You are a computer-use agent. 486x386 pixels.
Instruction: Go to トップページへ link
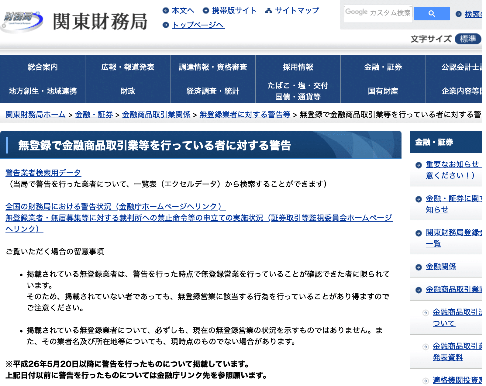(198, 25)
